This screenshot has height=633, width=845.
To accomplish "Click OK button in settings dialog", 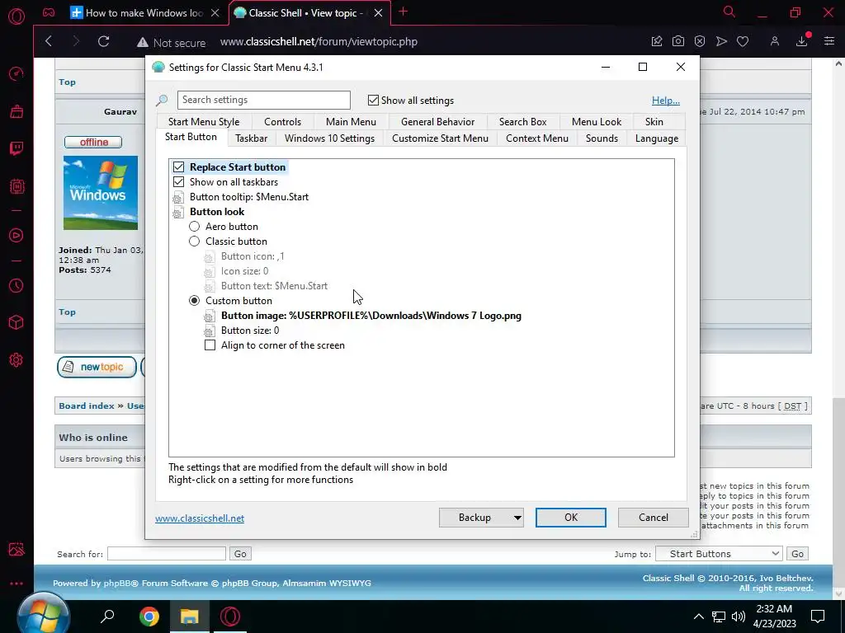I will point(571,518).
